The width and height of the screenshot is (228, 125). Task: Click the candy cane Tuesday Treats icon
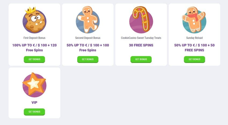(x=141, y=20)
